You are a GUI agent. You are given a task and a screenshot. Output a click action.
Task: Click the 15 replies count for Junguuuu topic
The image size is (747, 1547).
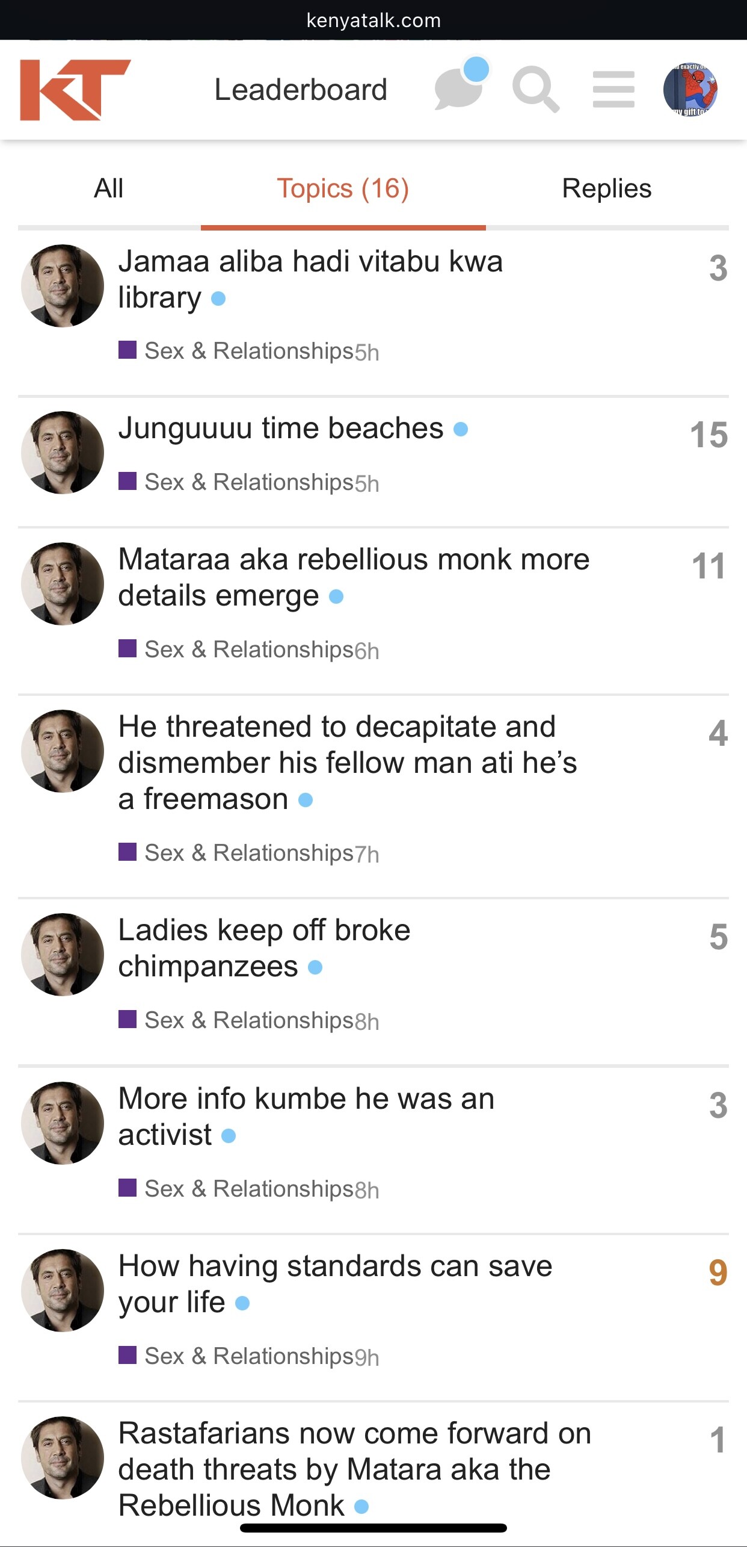pyautogui.click(x=709, y=435)
